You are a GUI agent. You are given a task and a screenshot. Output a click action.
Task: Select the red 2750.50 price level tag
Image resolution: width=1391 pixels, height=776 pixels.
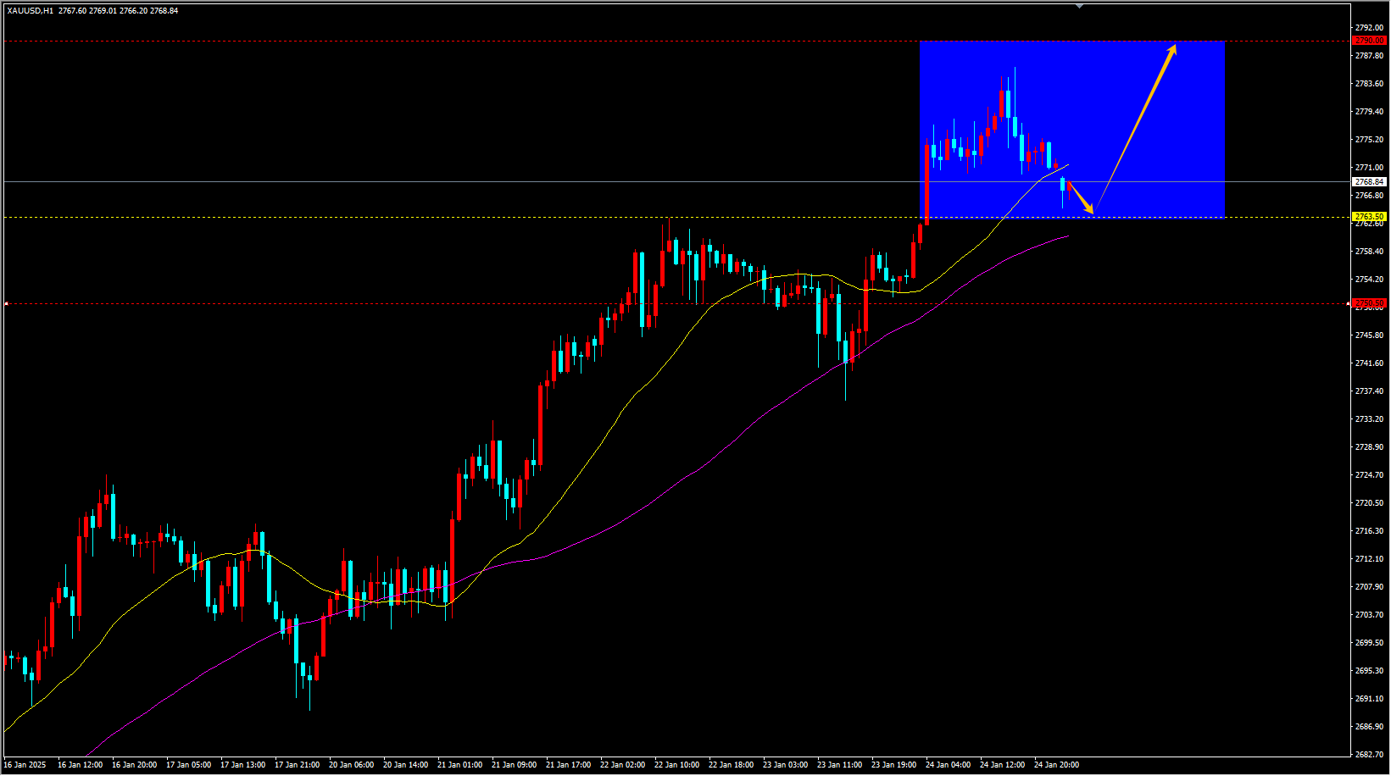click(1370, 303)
